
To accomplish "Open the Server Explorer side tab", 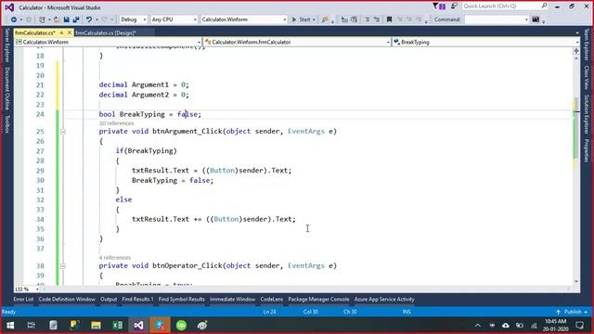I will [6, 45].
